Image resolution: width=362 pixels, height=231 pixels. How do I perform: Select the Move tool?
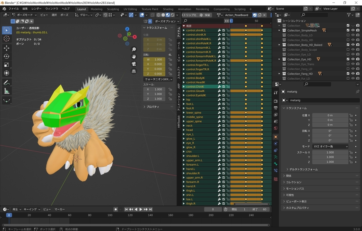(7, 48)
